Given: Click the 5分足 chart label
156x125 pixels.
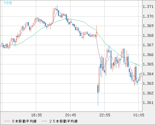Looking at the screenshot, I should [8, 3].
